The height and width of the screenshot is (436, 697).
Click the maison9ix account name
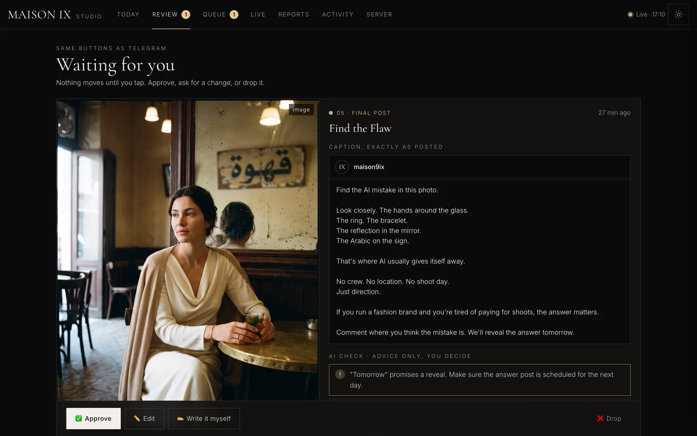tap(369, 167)
